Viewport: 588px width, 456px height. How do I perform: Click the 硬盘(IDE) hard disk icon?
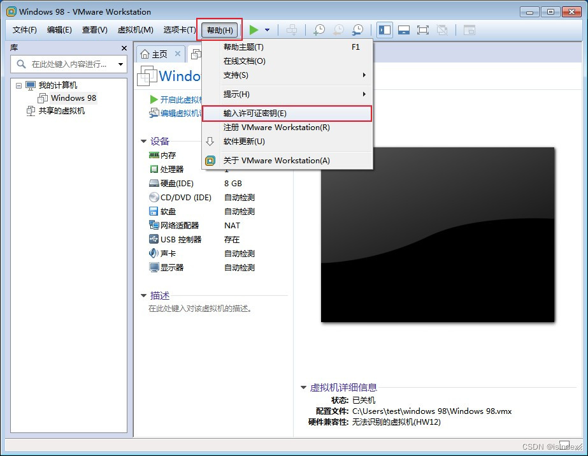point(154,183)
